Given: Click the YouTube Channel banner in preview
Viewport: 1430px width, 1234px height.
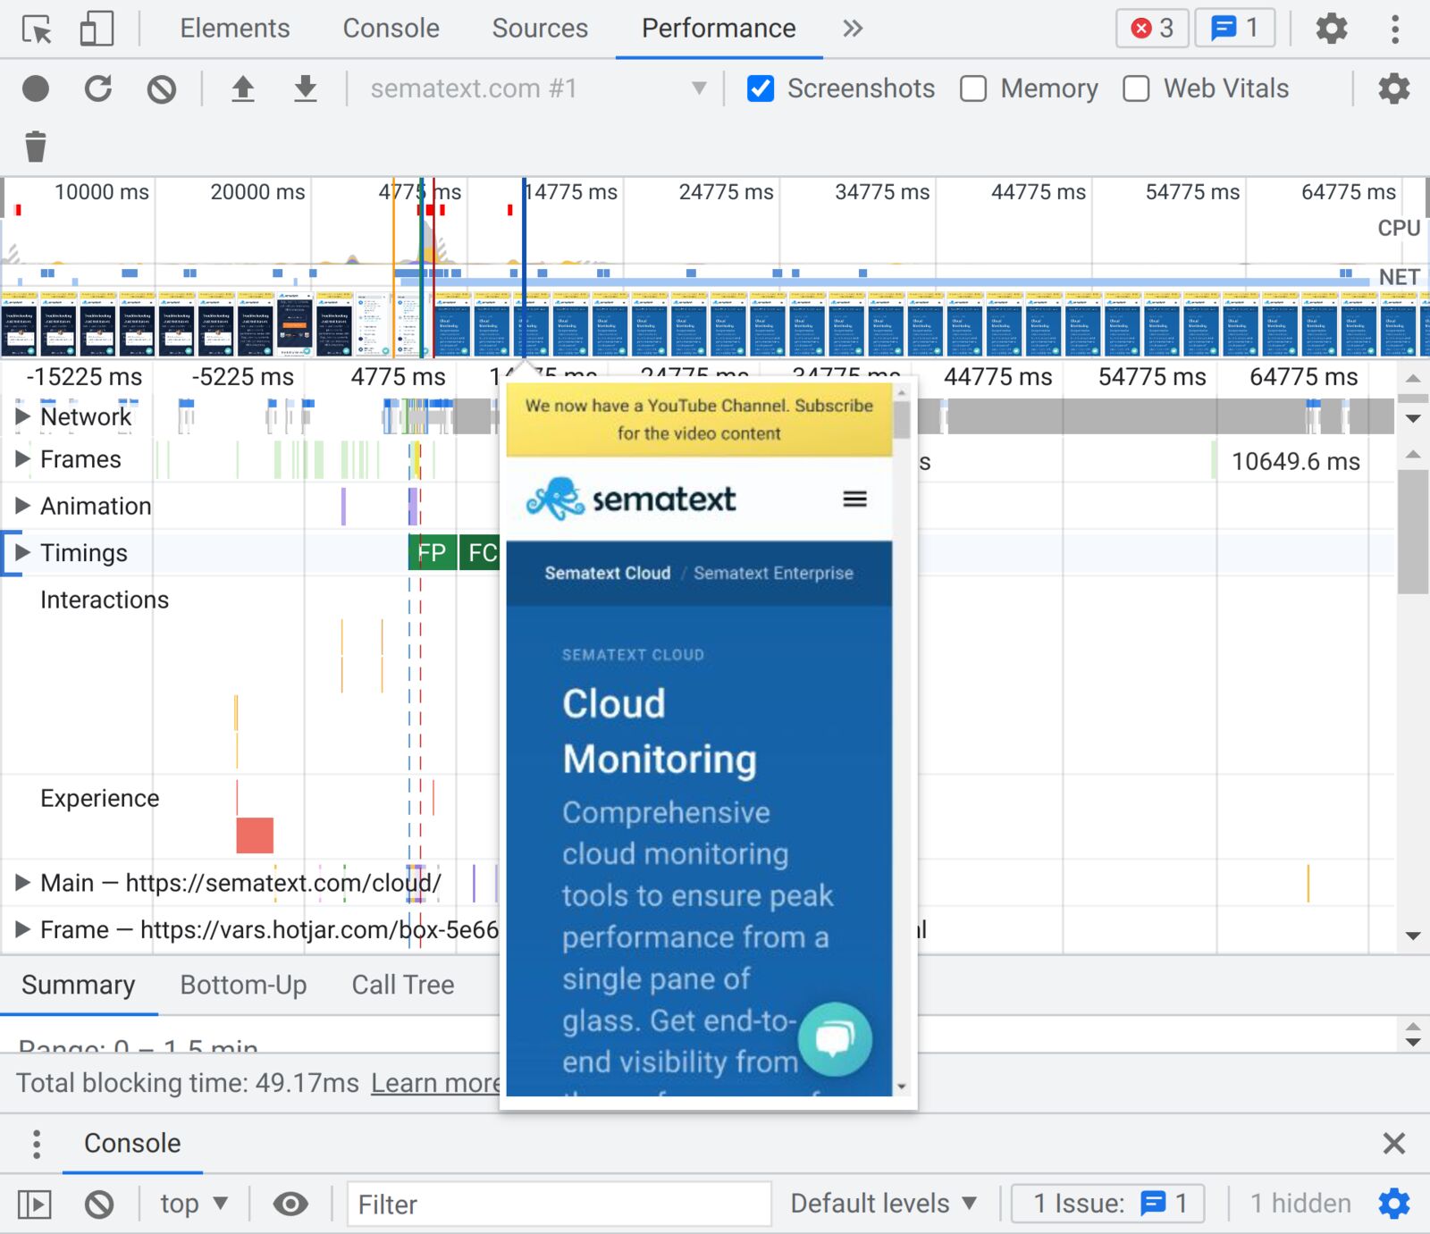Looking at the screenshot, I should pos(699,419).
